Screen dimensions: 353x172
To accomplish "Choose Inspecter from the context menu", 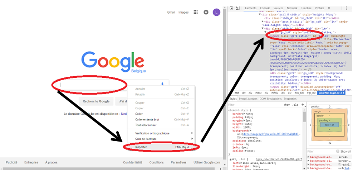I will [x=161, y=147].
